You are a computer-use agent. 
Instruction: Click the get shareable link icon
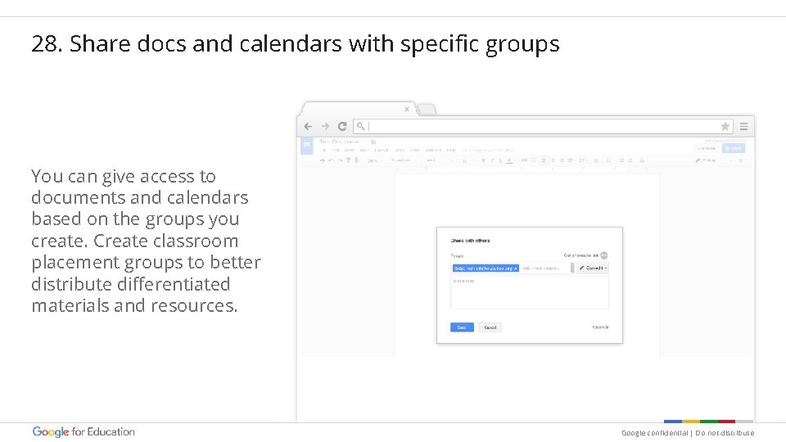click(604, 255)
